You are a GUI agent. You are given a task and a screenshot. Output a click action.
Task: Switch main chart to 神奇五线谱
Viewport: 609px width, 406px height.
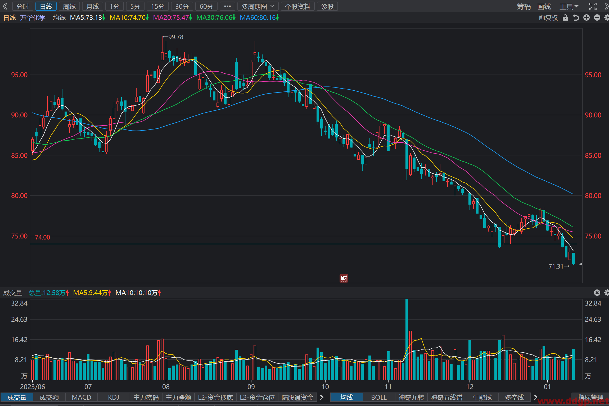(447, 397)
